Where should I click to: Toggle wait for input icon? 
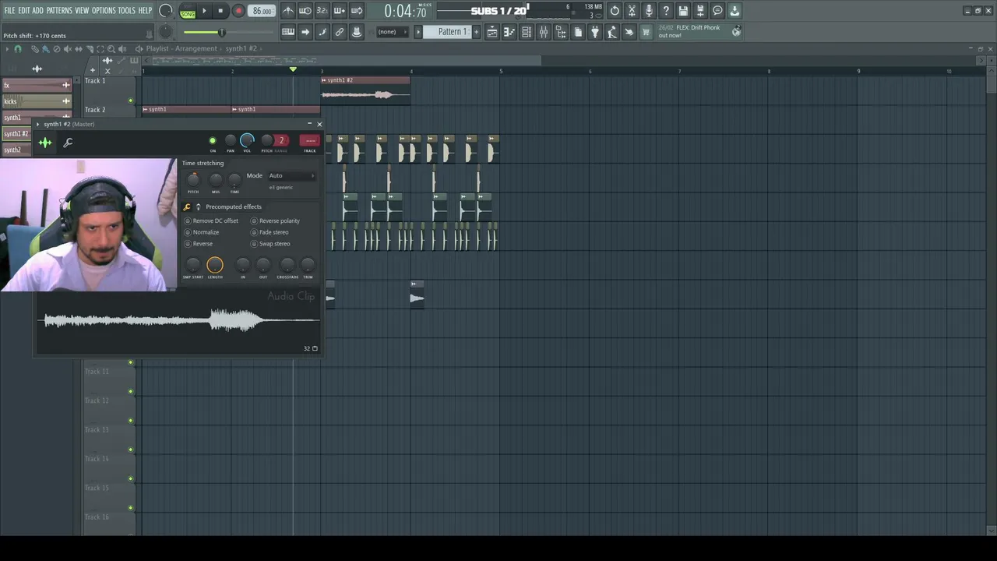pos(305,11)
